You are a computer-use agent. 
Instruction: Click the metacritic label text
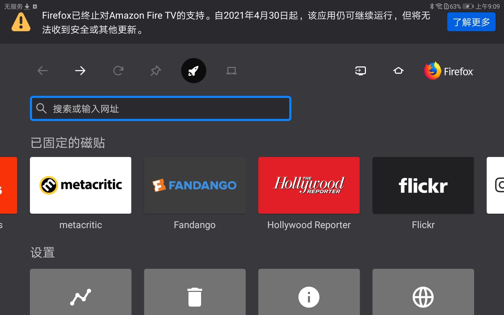tap(81, 225)
